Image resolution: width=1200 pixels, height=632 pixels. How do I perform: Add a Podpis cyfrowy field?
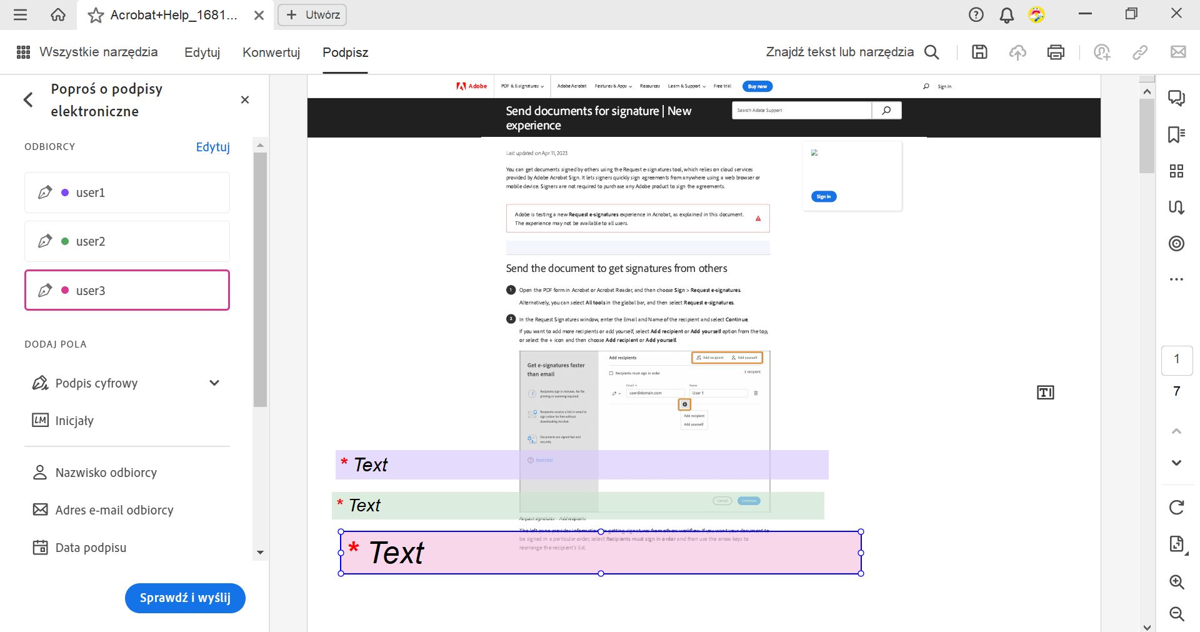click(84, 383)
